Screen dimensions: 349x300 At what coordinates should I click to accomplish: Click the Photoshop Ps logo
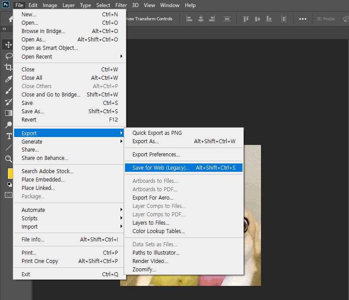click(x=6, y=5)
